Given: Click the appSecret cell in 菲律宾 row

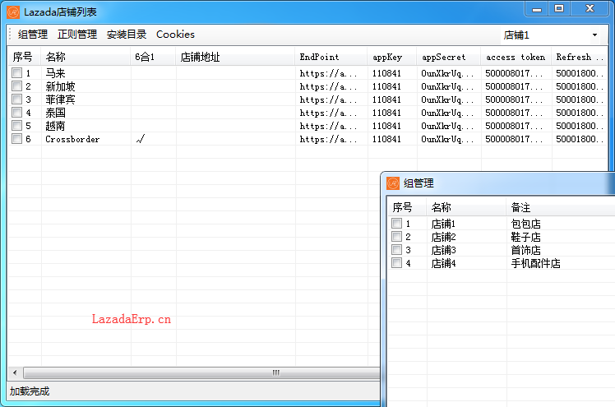Looking at the screenshot, I should [x=447, y=99].
